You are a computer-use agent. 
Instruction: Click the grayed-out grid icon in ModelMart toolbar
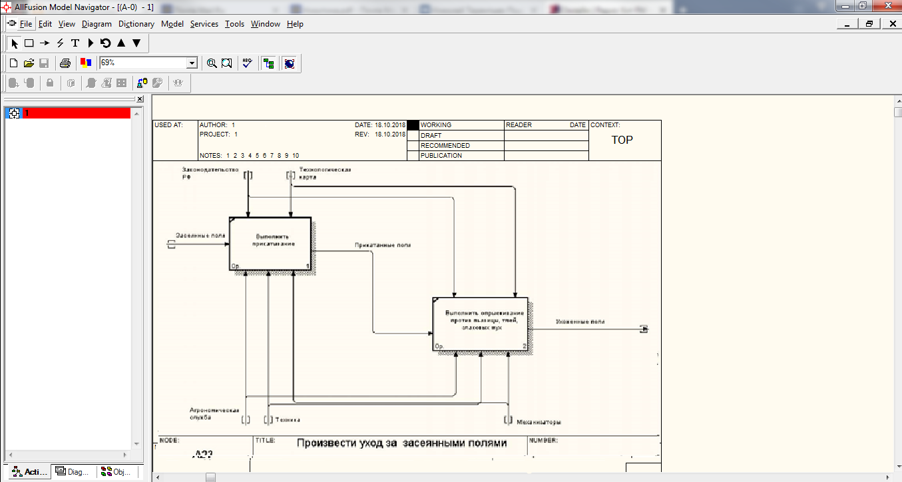(121, 83)
